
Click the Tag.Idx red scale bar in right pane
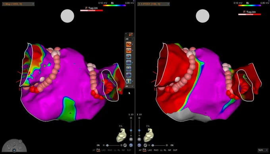249,15
